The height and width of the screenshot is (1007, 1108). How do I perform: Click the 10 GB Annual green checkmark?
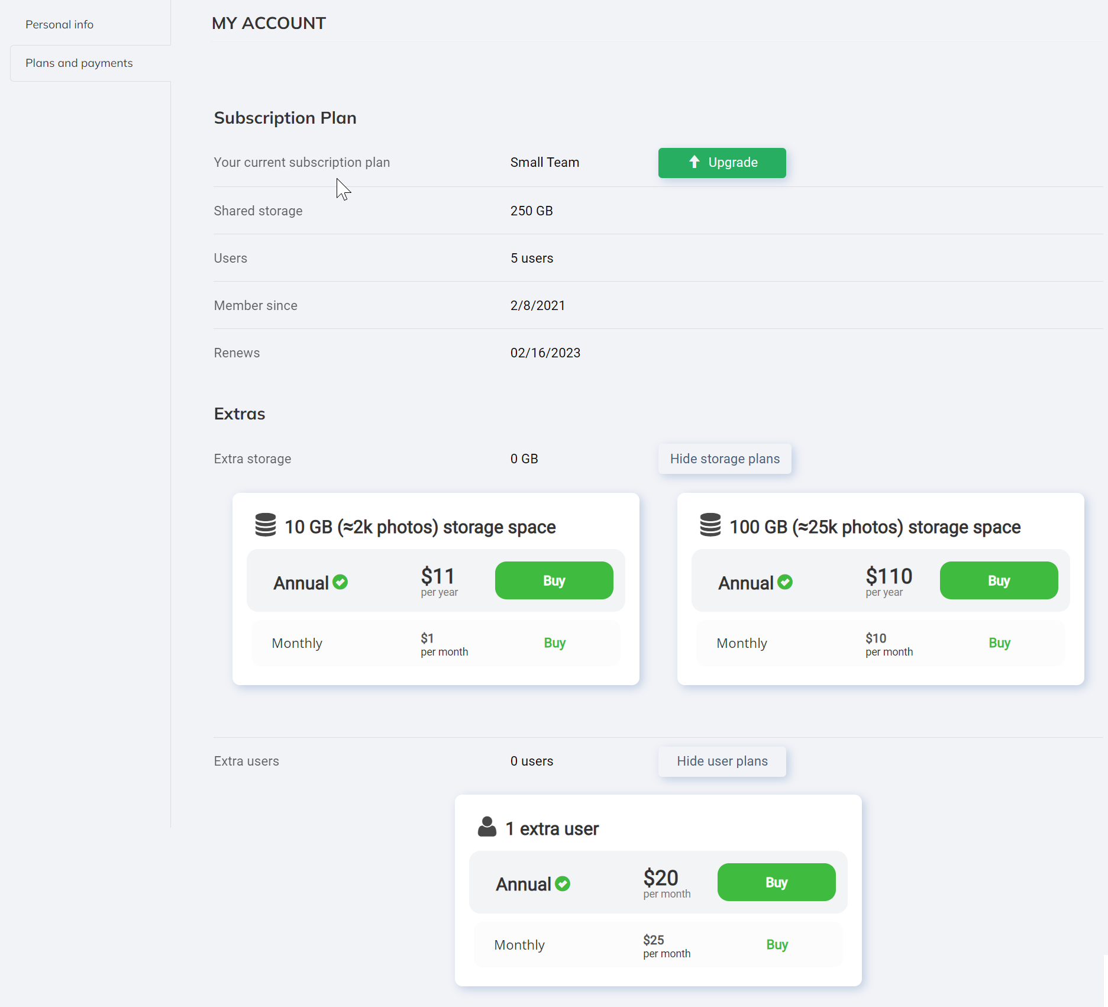340,582
